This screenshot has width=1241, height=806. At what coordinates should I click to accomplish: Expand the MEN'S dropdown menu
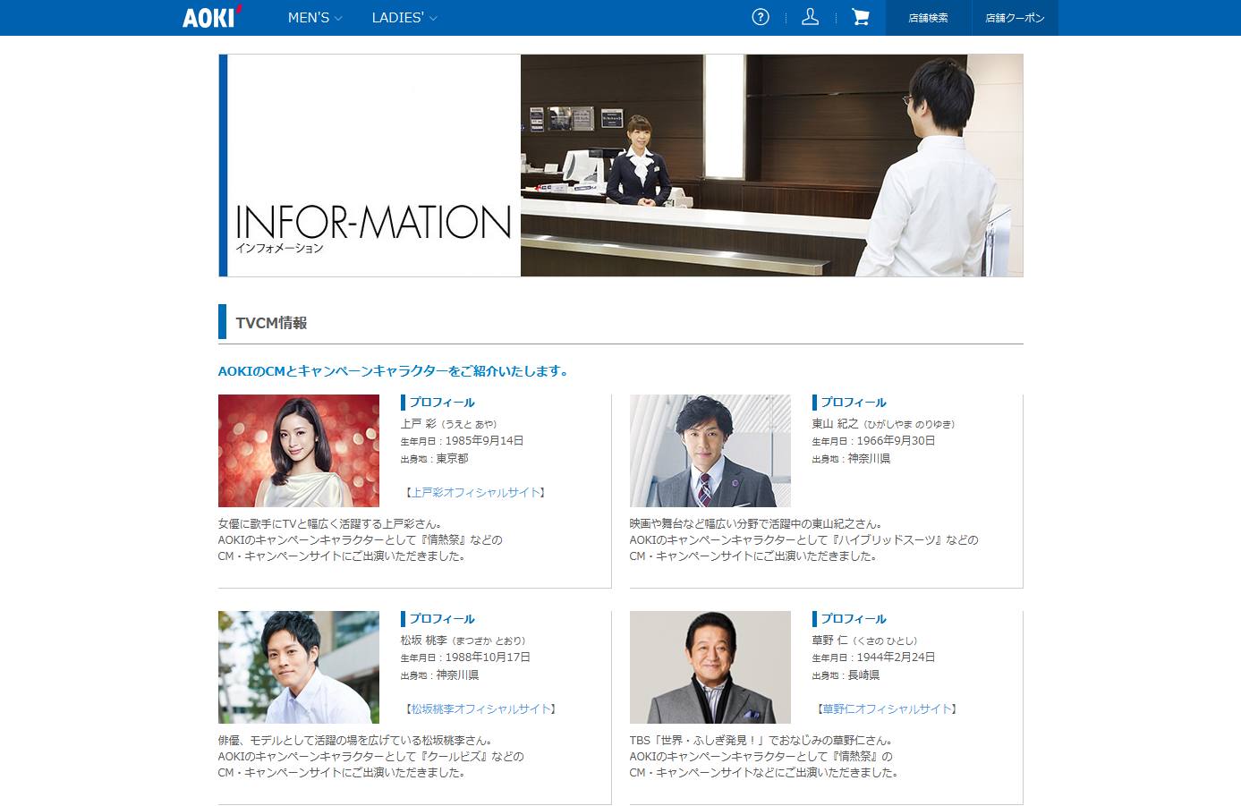pos(315,18)
